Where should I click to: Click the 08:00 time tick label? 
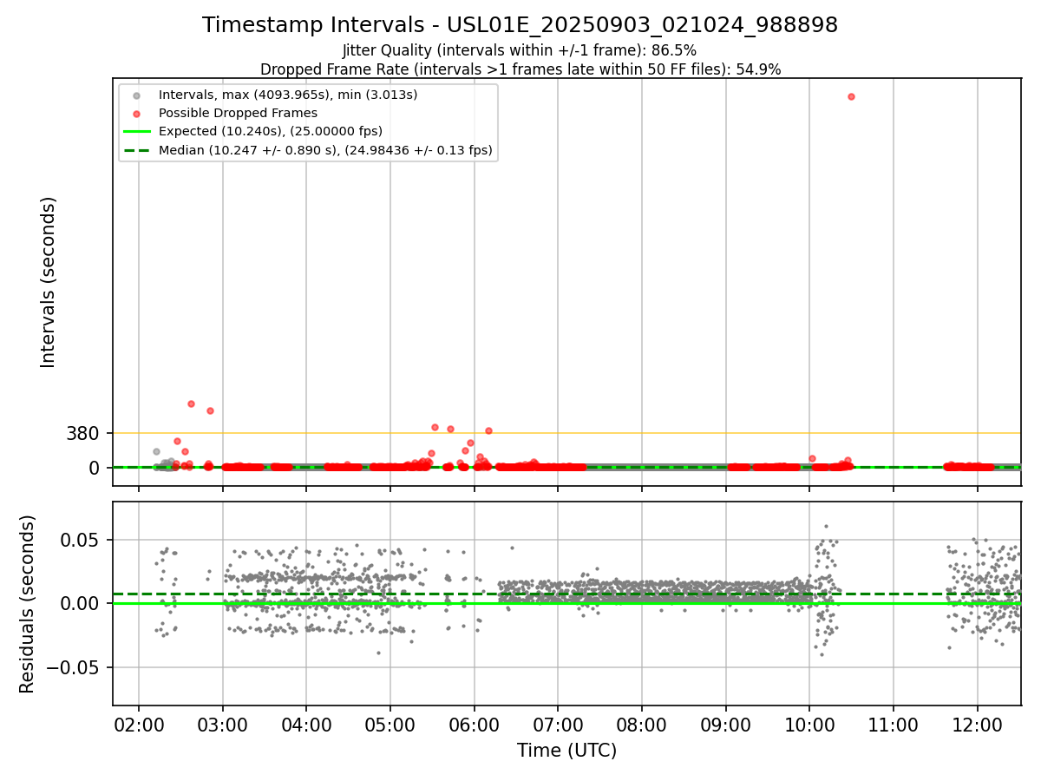[x=642, y=724]
